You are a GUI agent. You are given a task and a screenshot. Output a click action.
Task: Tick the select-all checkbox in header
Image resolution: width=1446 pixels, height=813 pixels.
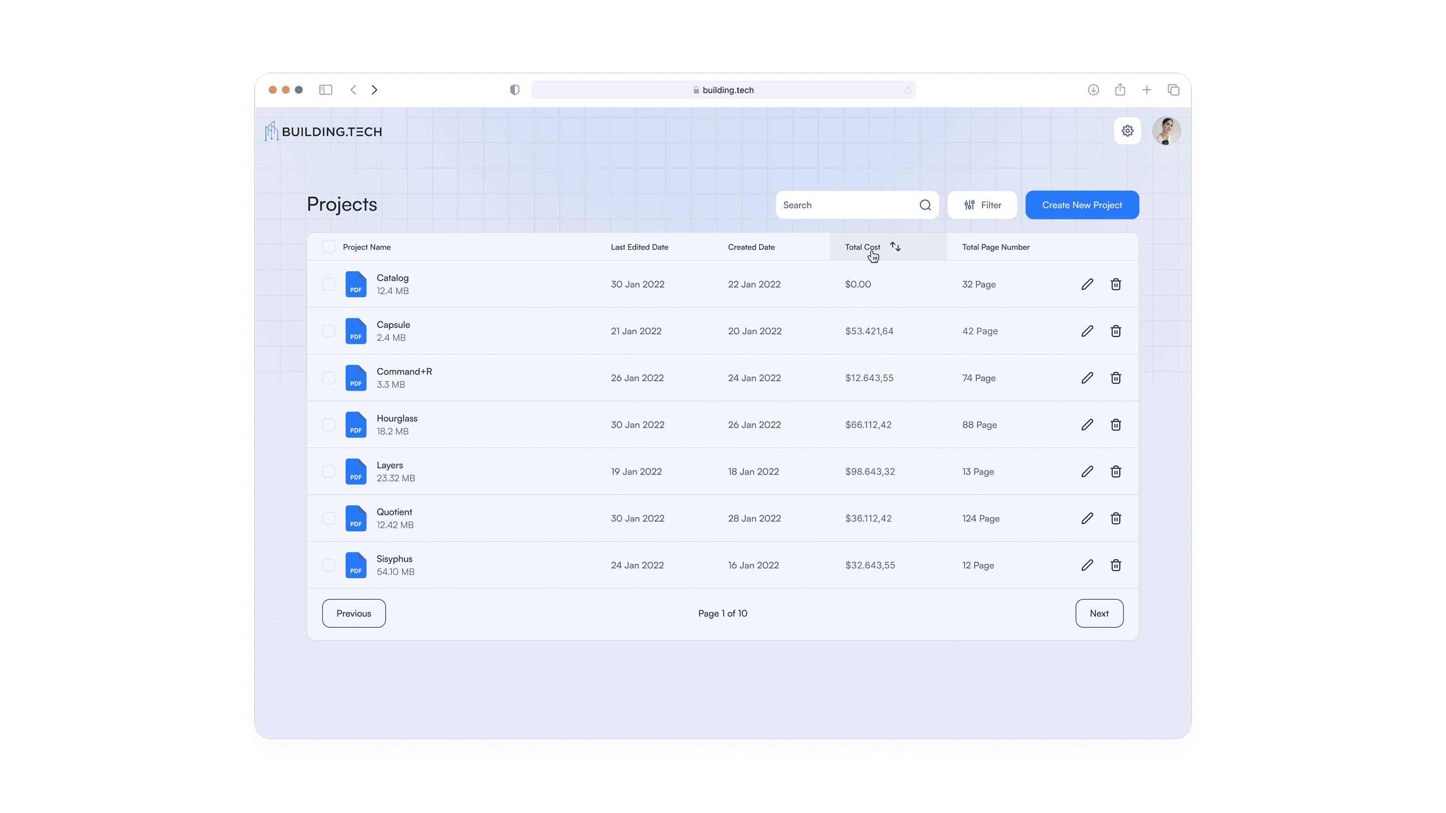click(329, 247)
